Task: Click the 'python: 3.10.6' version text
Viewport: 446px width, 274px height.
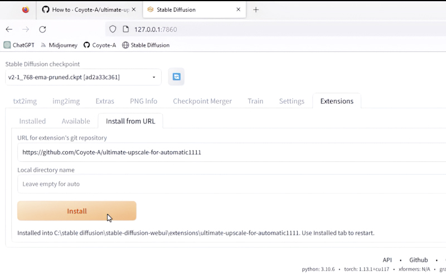Action: 318,269
